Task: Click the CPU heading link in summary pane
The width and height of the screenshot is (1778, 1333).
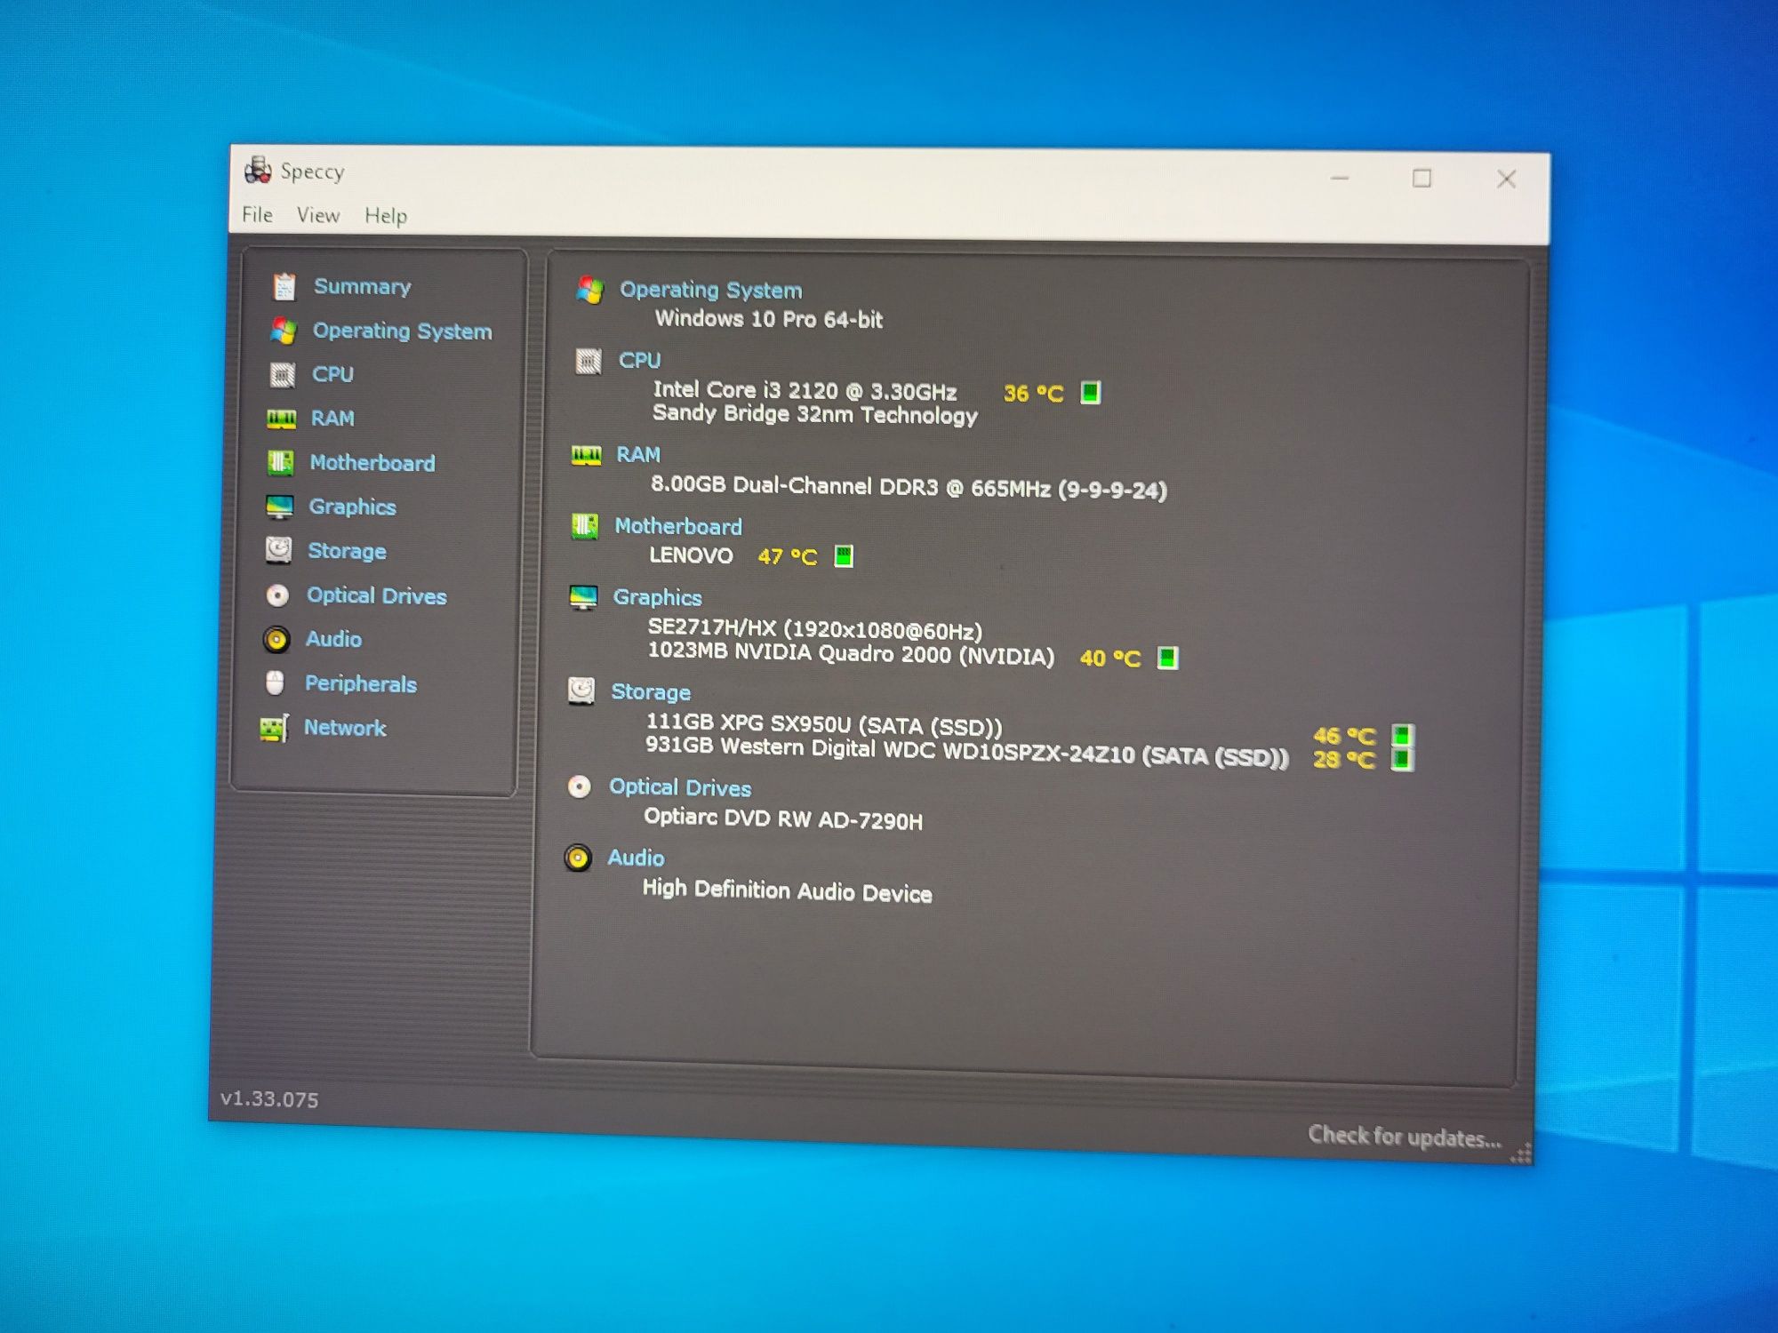Action: pyautogui.click(x=640, y=360)
